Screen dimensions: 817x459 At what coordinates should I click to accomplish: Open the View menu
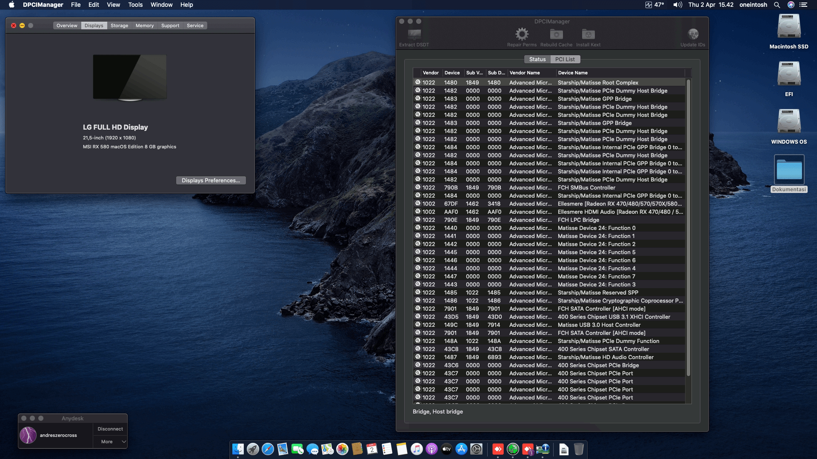[113, 5]
